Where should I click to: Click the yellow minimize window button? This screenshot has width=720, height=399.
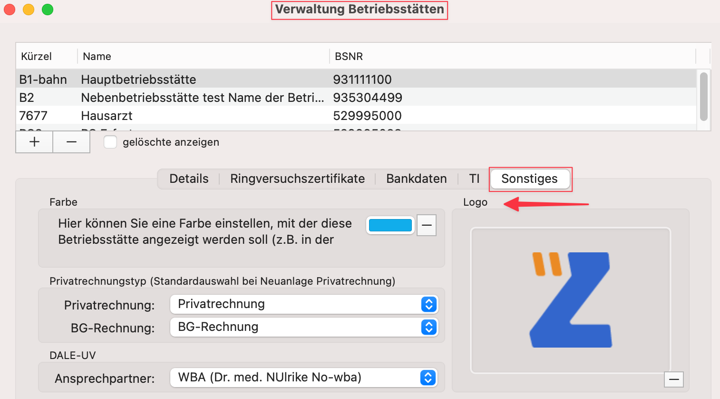pyautogui.click(x=29, y=10)
